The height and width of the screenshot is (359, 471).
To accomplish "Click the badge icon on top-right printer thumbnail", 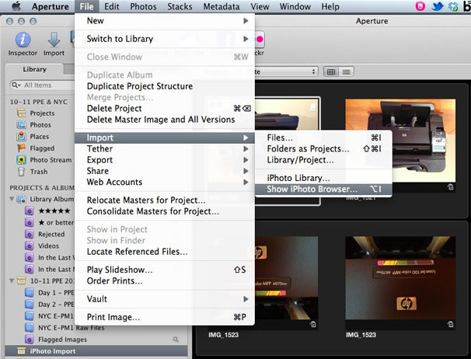I will 450,186.
